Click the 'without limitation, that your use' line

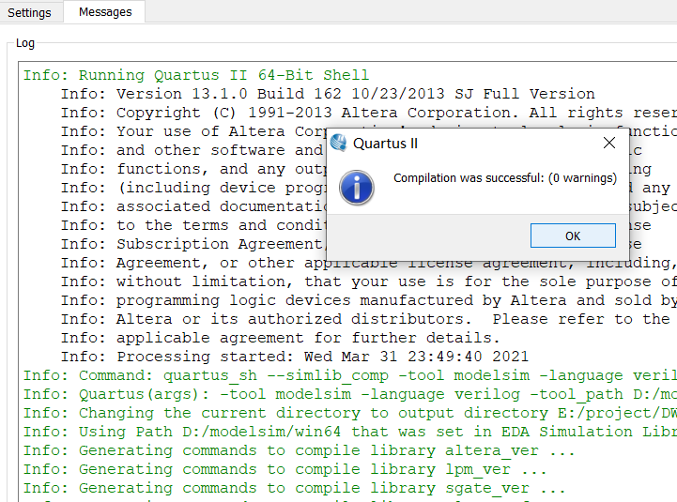[369, 281]
